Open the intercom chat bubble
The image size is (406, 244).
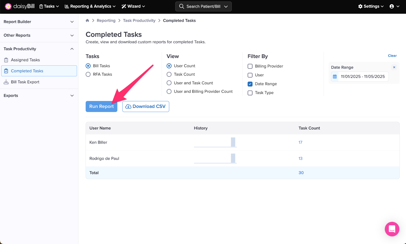click(x=392, y=229)
